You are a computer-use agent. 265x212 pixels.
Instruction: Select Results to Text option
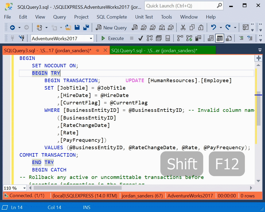point(211,38)
